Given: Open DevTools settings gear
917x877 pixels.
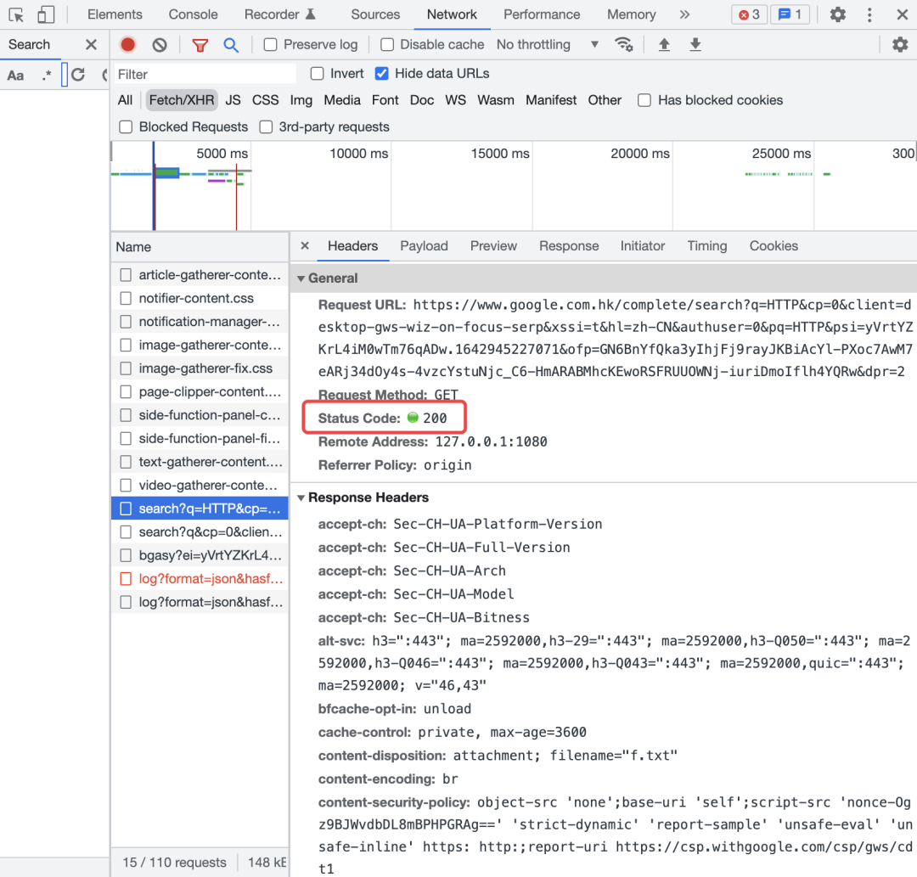Looking at the screenshot, I should (837, 14).
